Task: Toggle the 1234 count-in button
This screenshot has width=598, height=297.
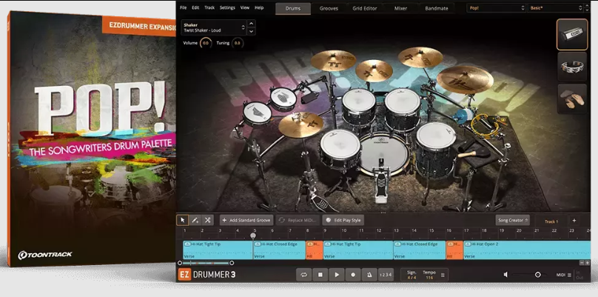Action: tap(385, 274)
